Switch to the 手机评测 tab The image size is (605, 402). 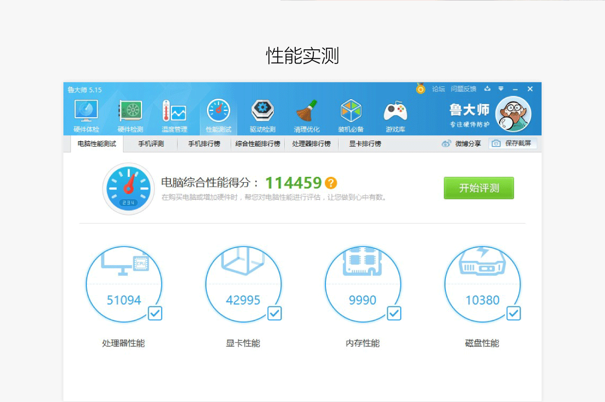click(x=151, y=144)
